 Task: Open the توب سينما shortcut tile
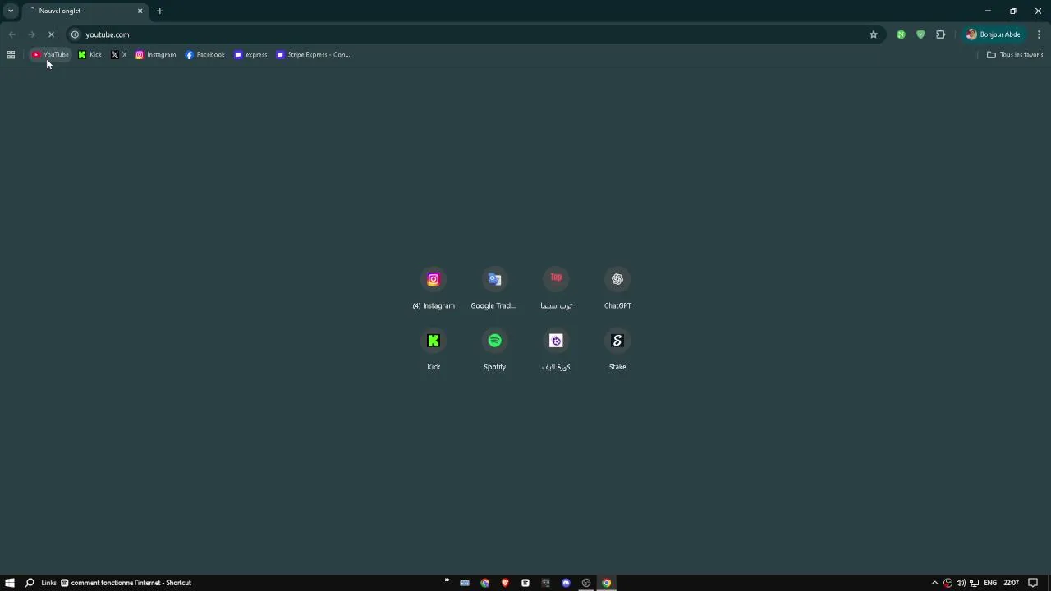[556, 289]
